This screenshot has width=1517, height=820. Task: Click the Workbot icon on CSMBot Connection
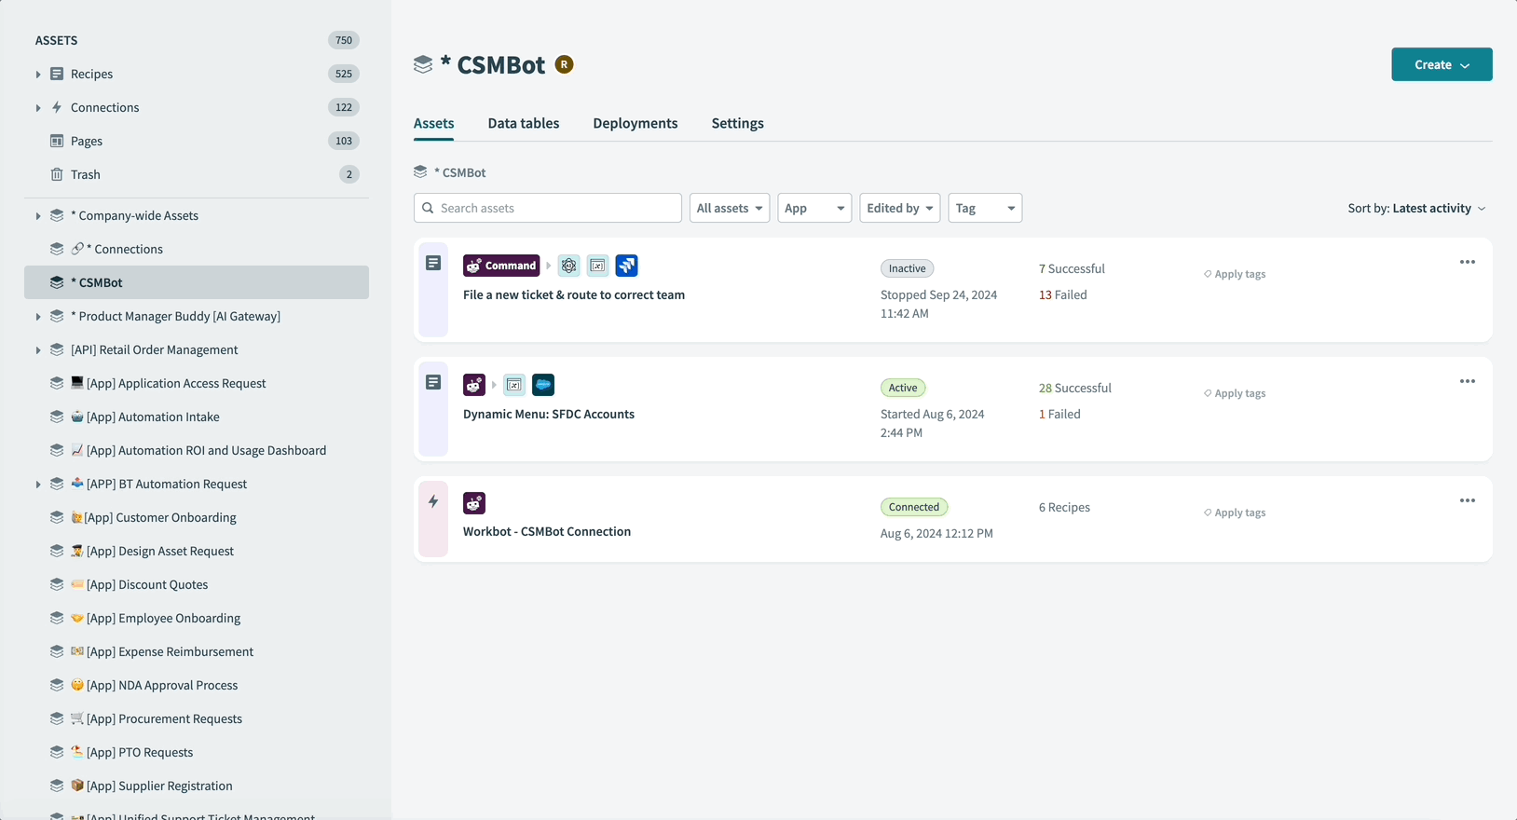[474, 504]
